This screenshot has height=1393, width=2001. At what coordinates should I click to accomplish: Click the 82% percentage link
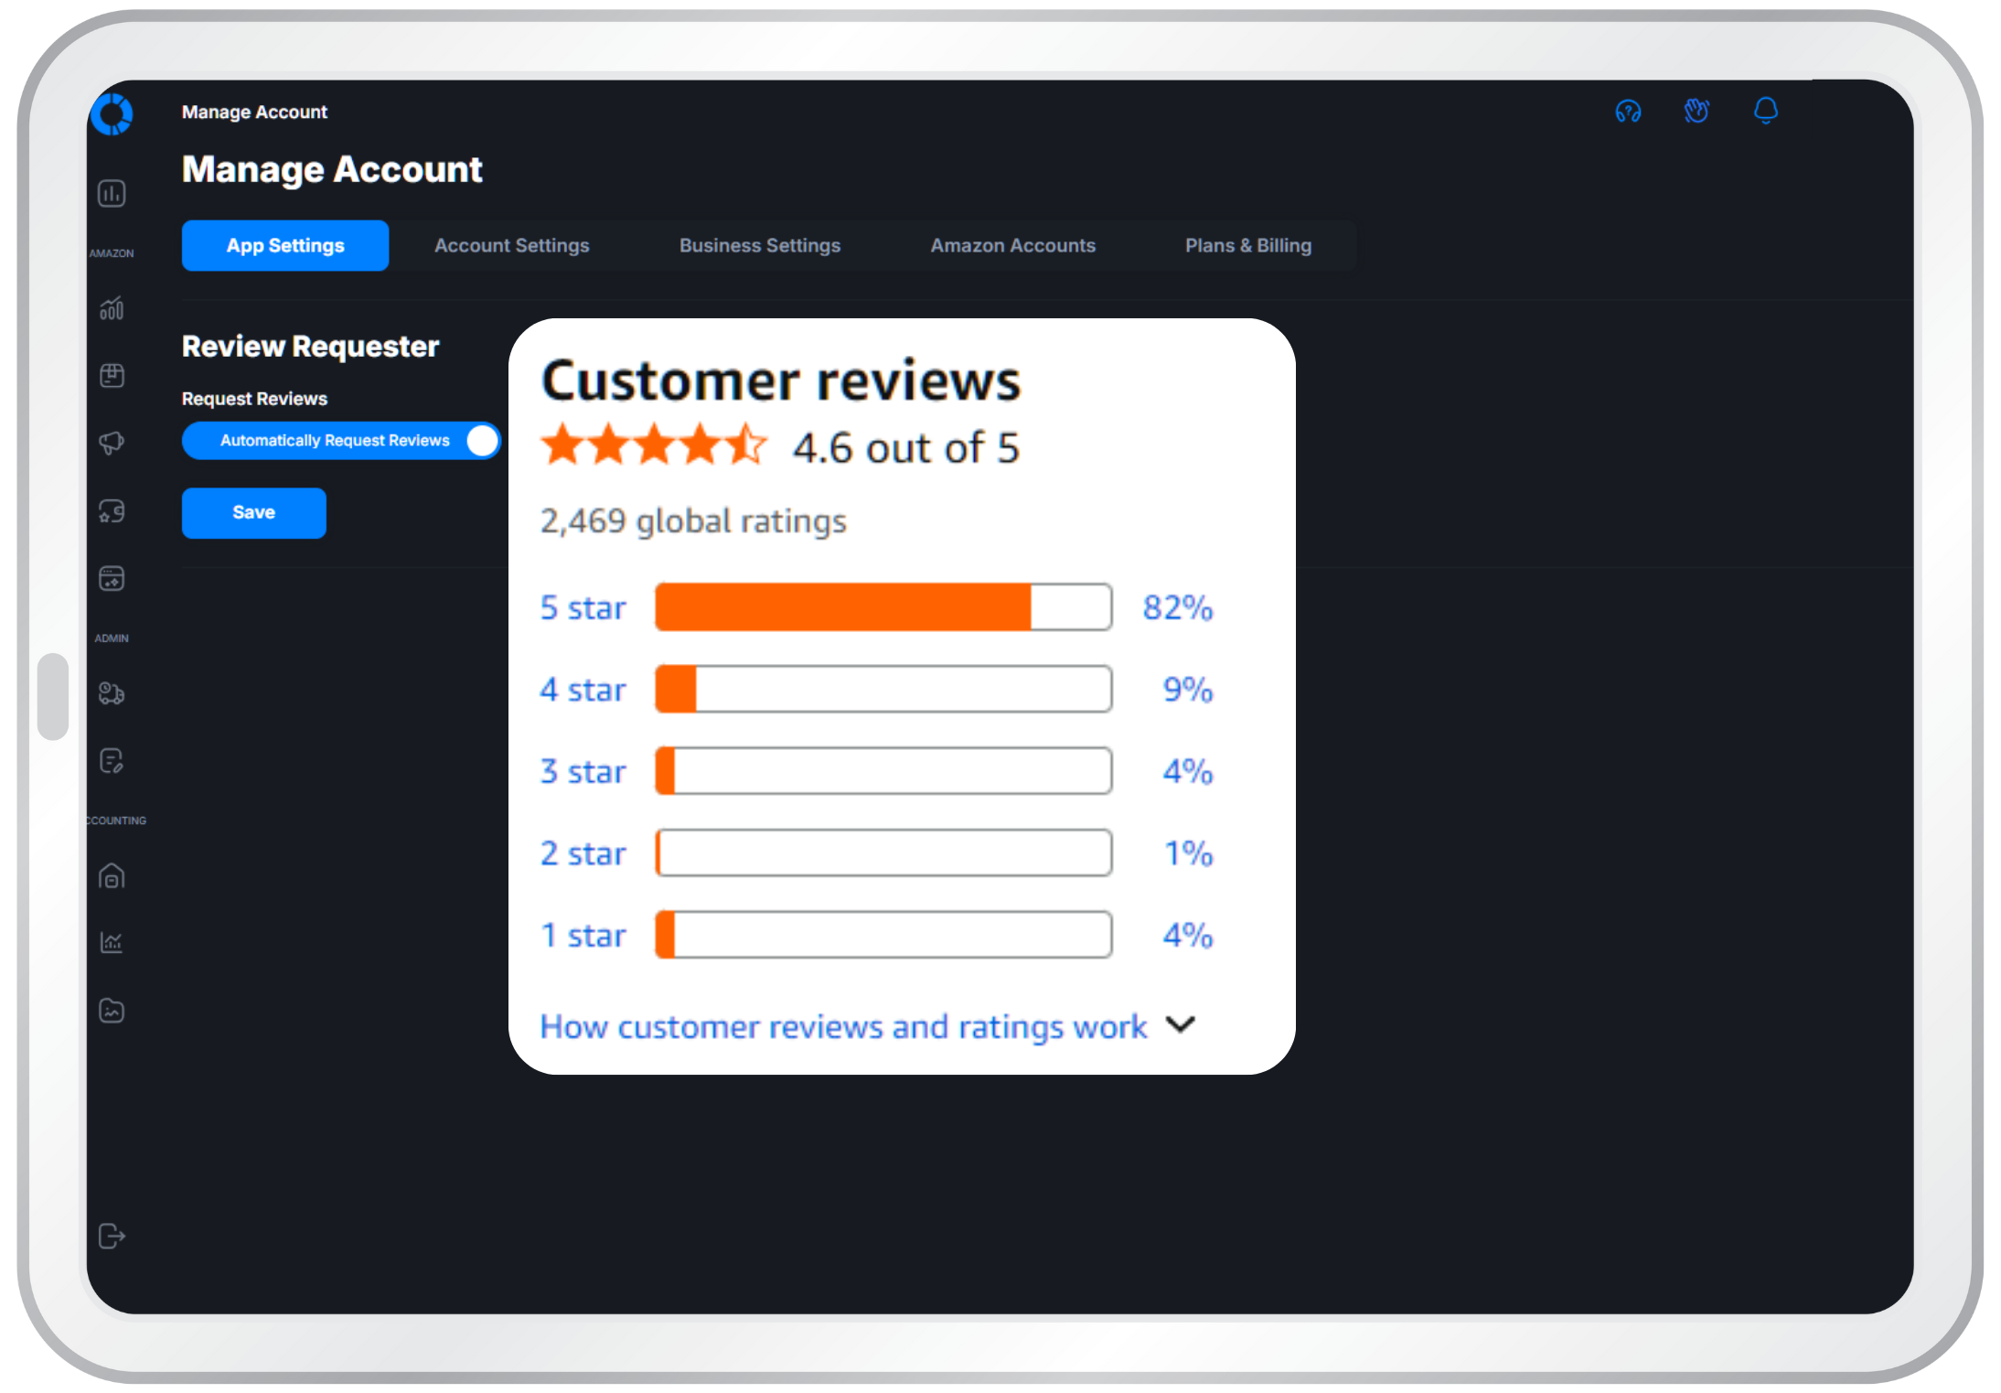click(x=1177, y=608)
